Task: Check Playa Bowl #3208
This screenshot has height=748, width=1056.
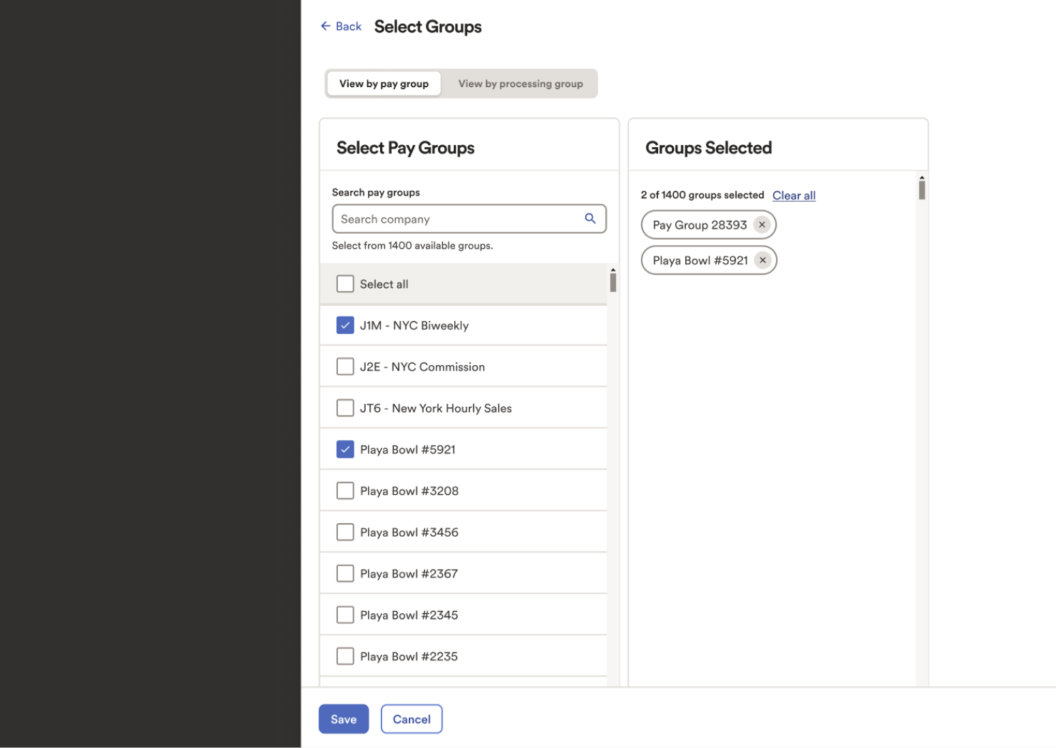Action: pos(345,490)
